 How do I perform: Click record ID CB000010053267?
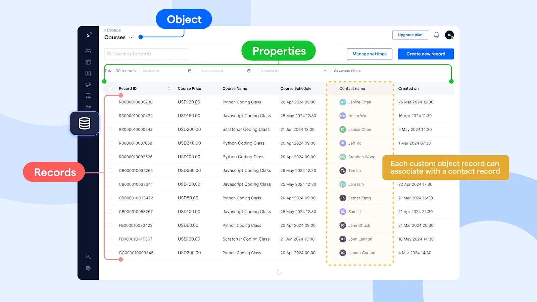click(136, 212)
